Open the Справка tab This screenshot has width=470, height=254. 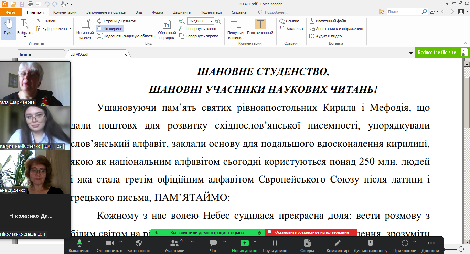[x=239, y=12]
